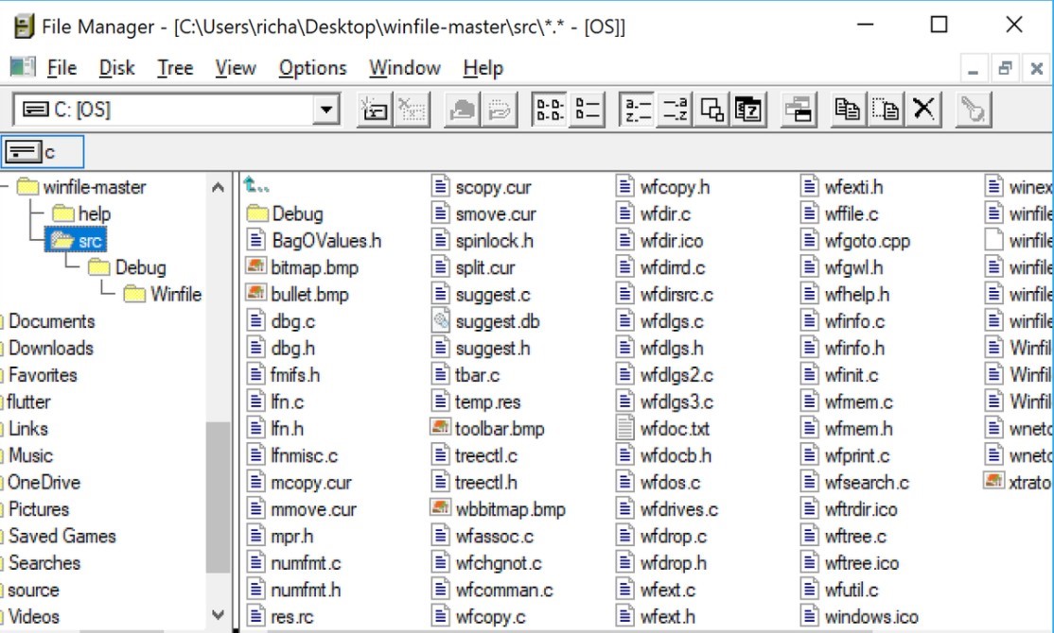
Task: Select the file res.rc
Action: coord(280,616)
